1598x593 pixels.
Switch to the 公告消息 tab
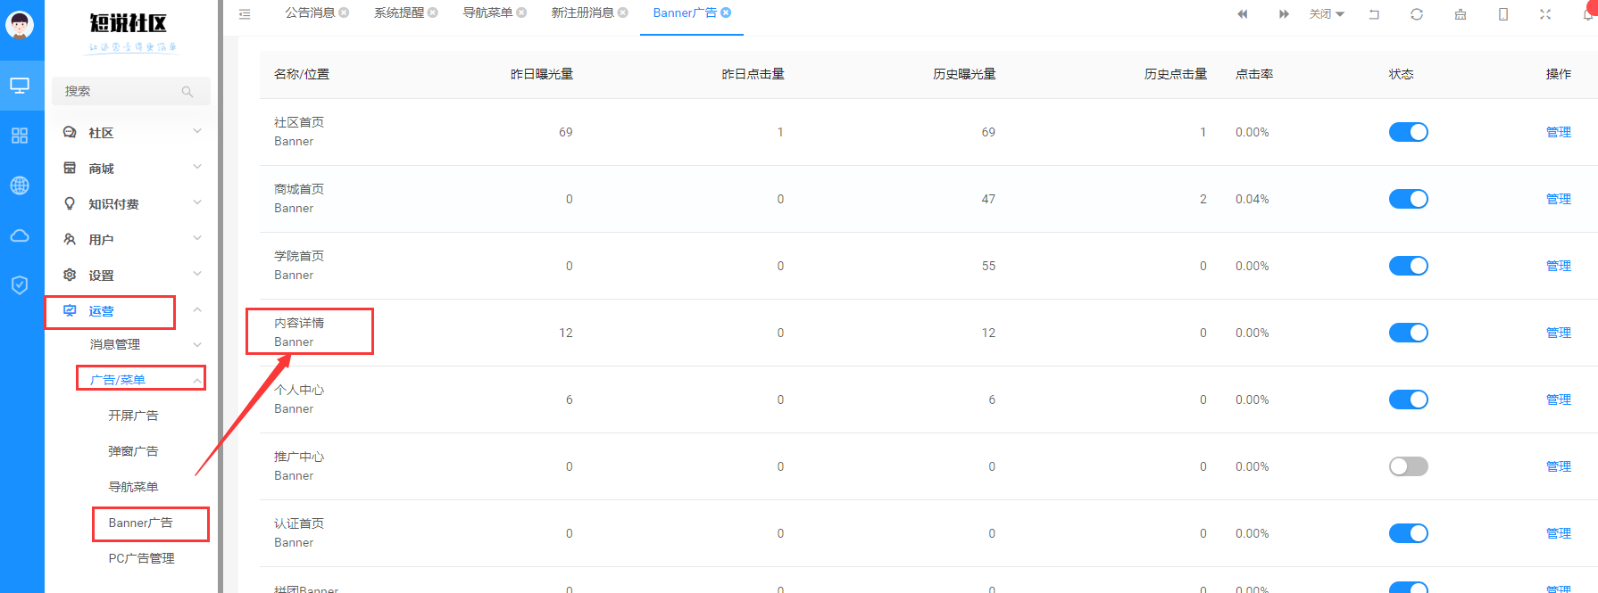pyautogui.click(x=310, y=12)
